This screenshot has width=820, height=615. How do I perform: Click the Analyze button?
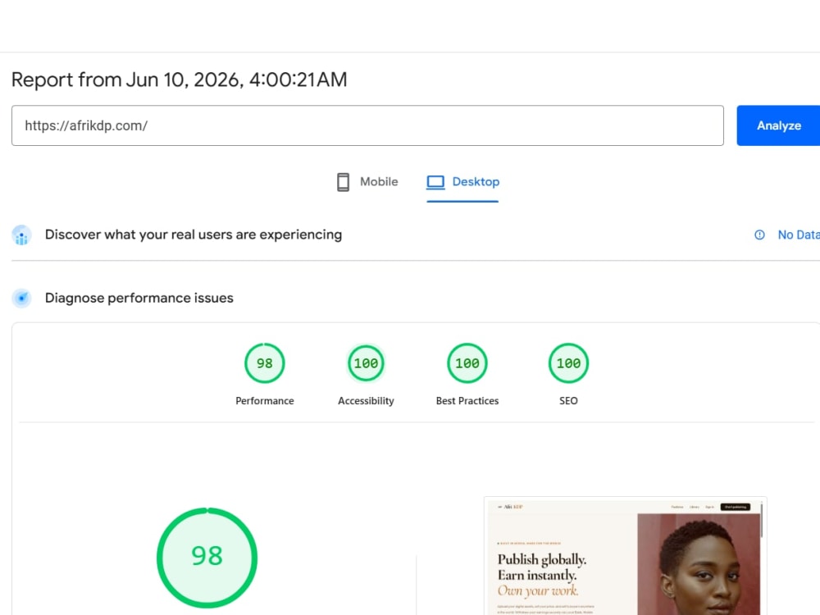[779, 125]
